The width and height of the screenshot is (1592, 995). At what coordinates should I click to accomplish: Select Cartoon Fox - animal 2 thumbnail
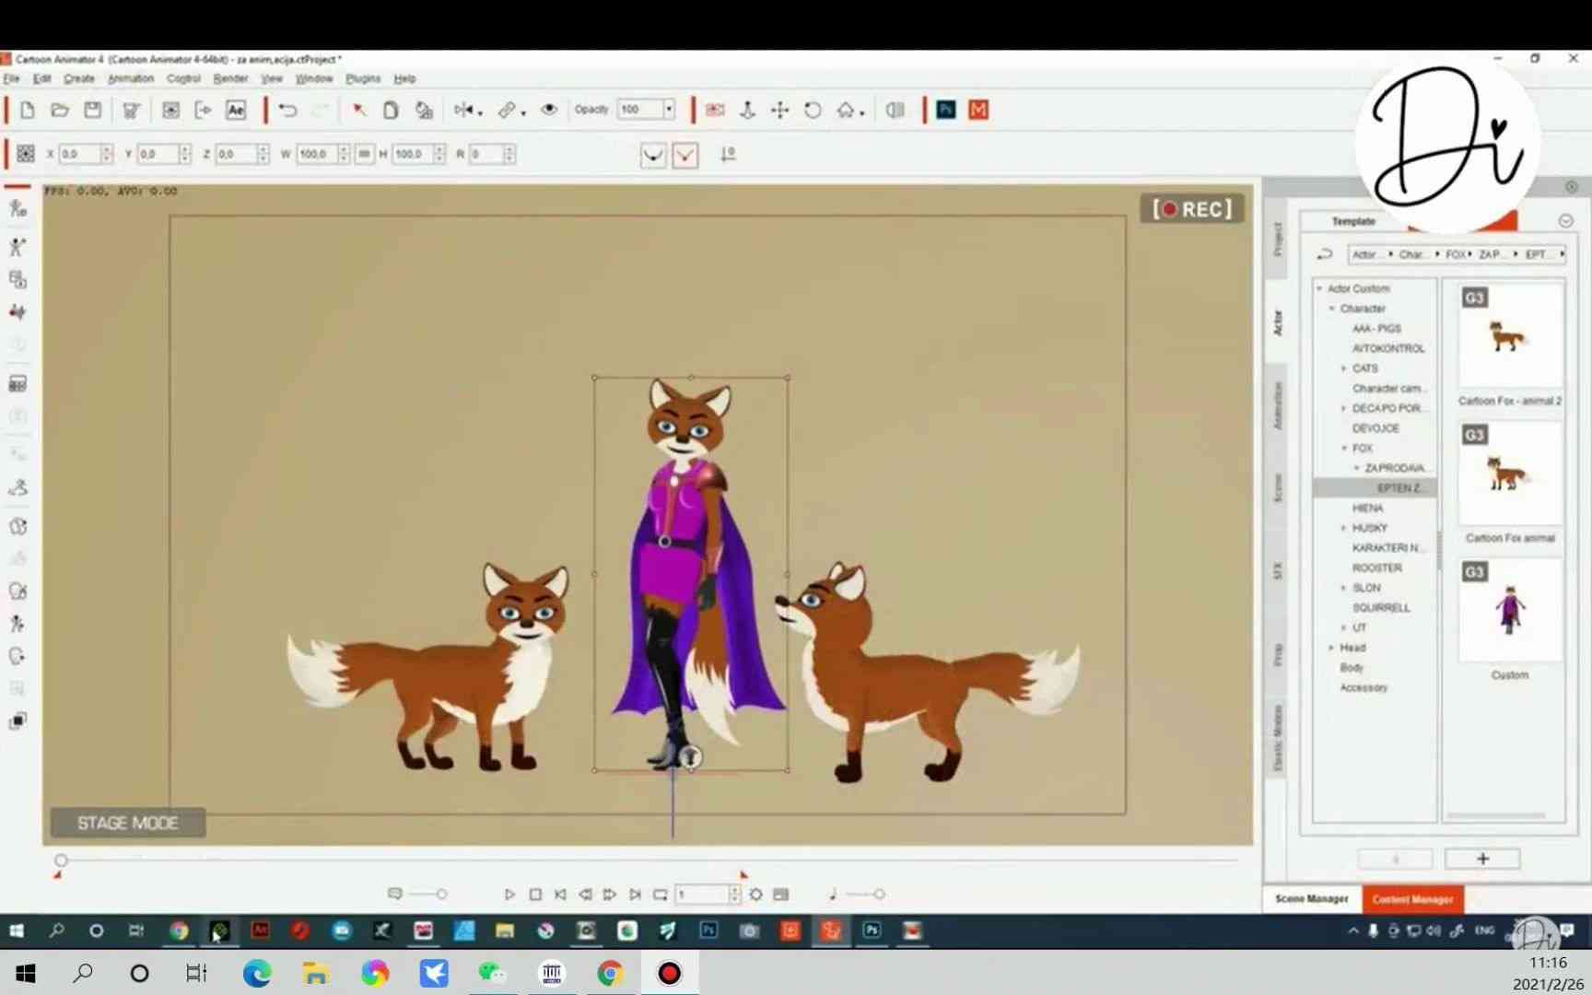(x=1509, y=337)
